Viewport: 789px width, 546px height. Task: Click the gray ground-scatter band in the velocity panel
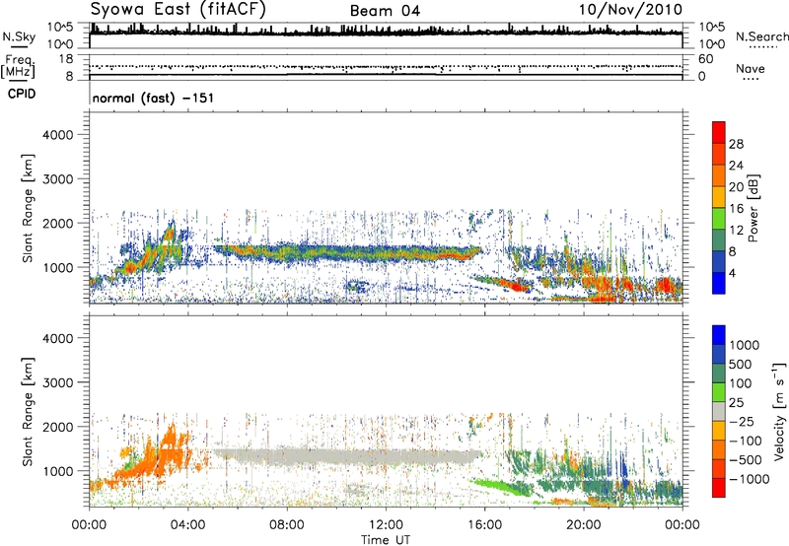(x=347, y=456)
